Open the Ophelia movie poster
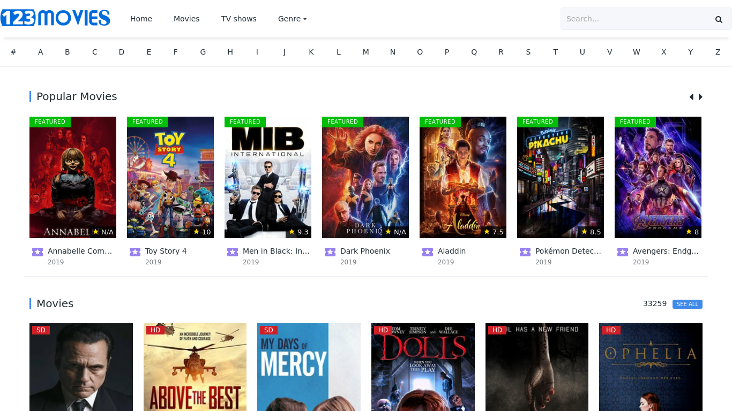 (651, 367)
